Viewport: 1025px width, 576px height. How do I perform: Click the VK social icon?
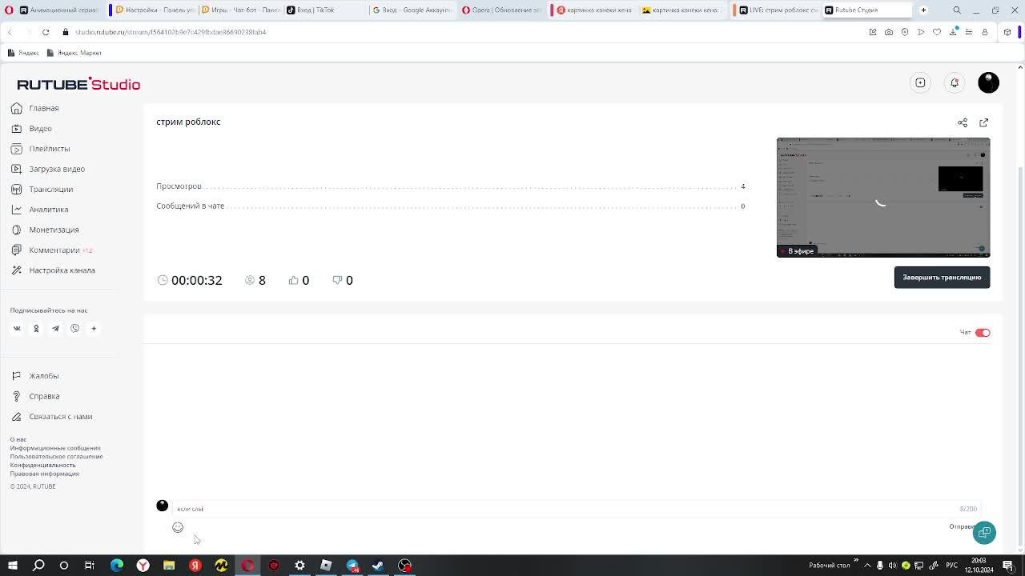click(x=17, y=328)
